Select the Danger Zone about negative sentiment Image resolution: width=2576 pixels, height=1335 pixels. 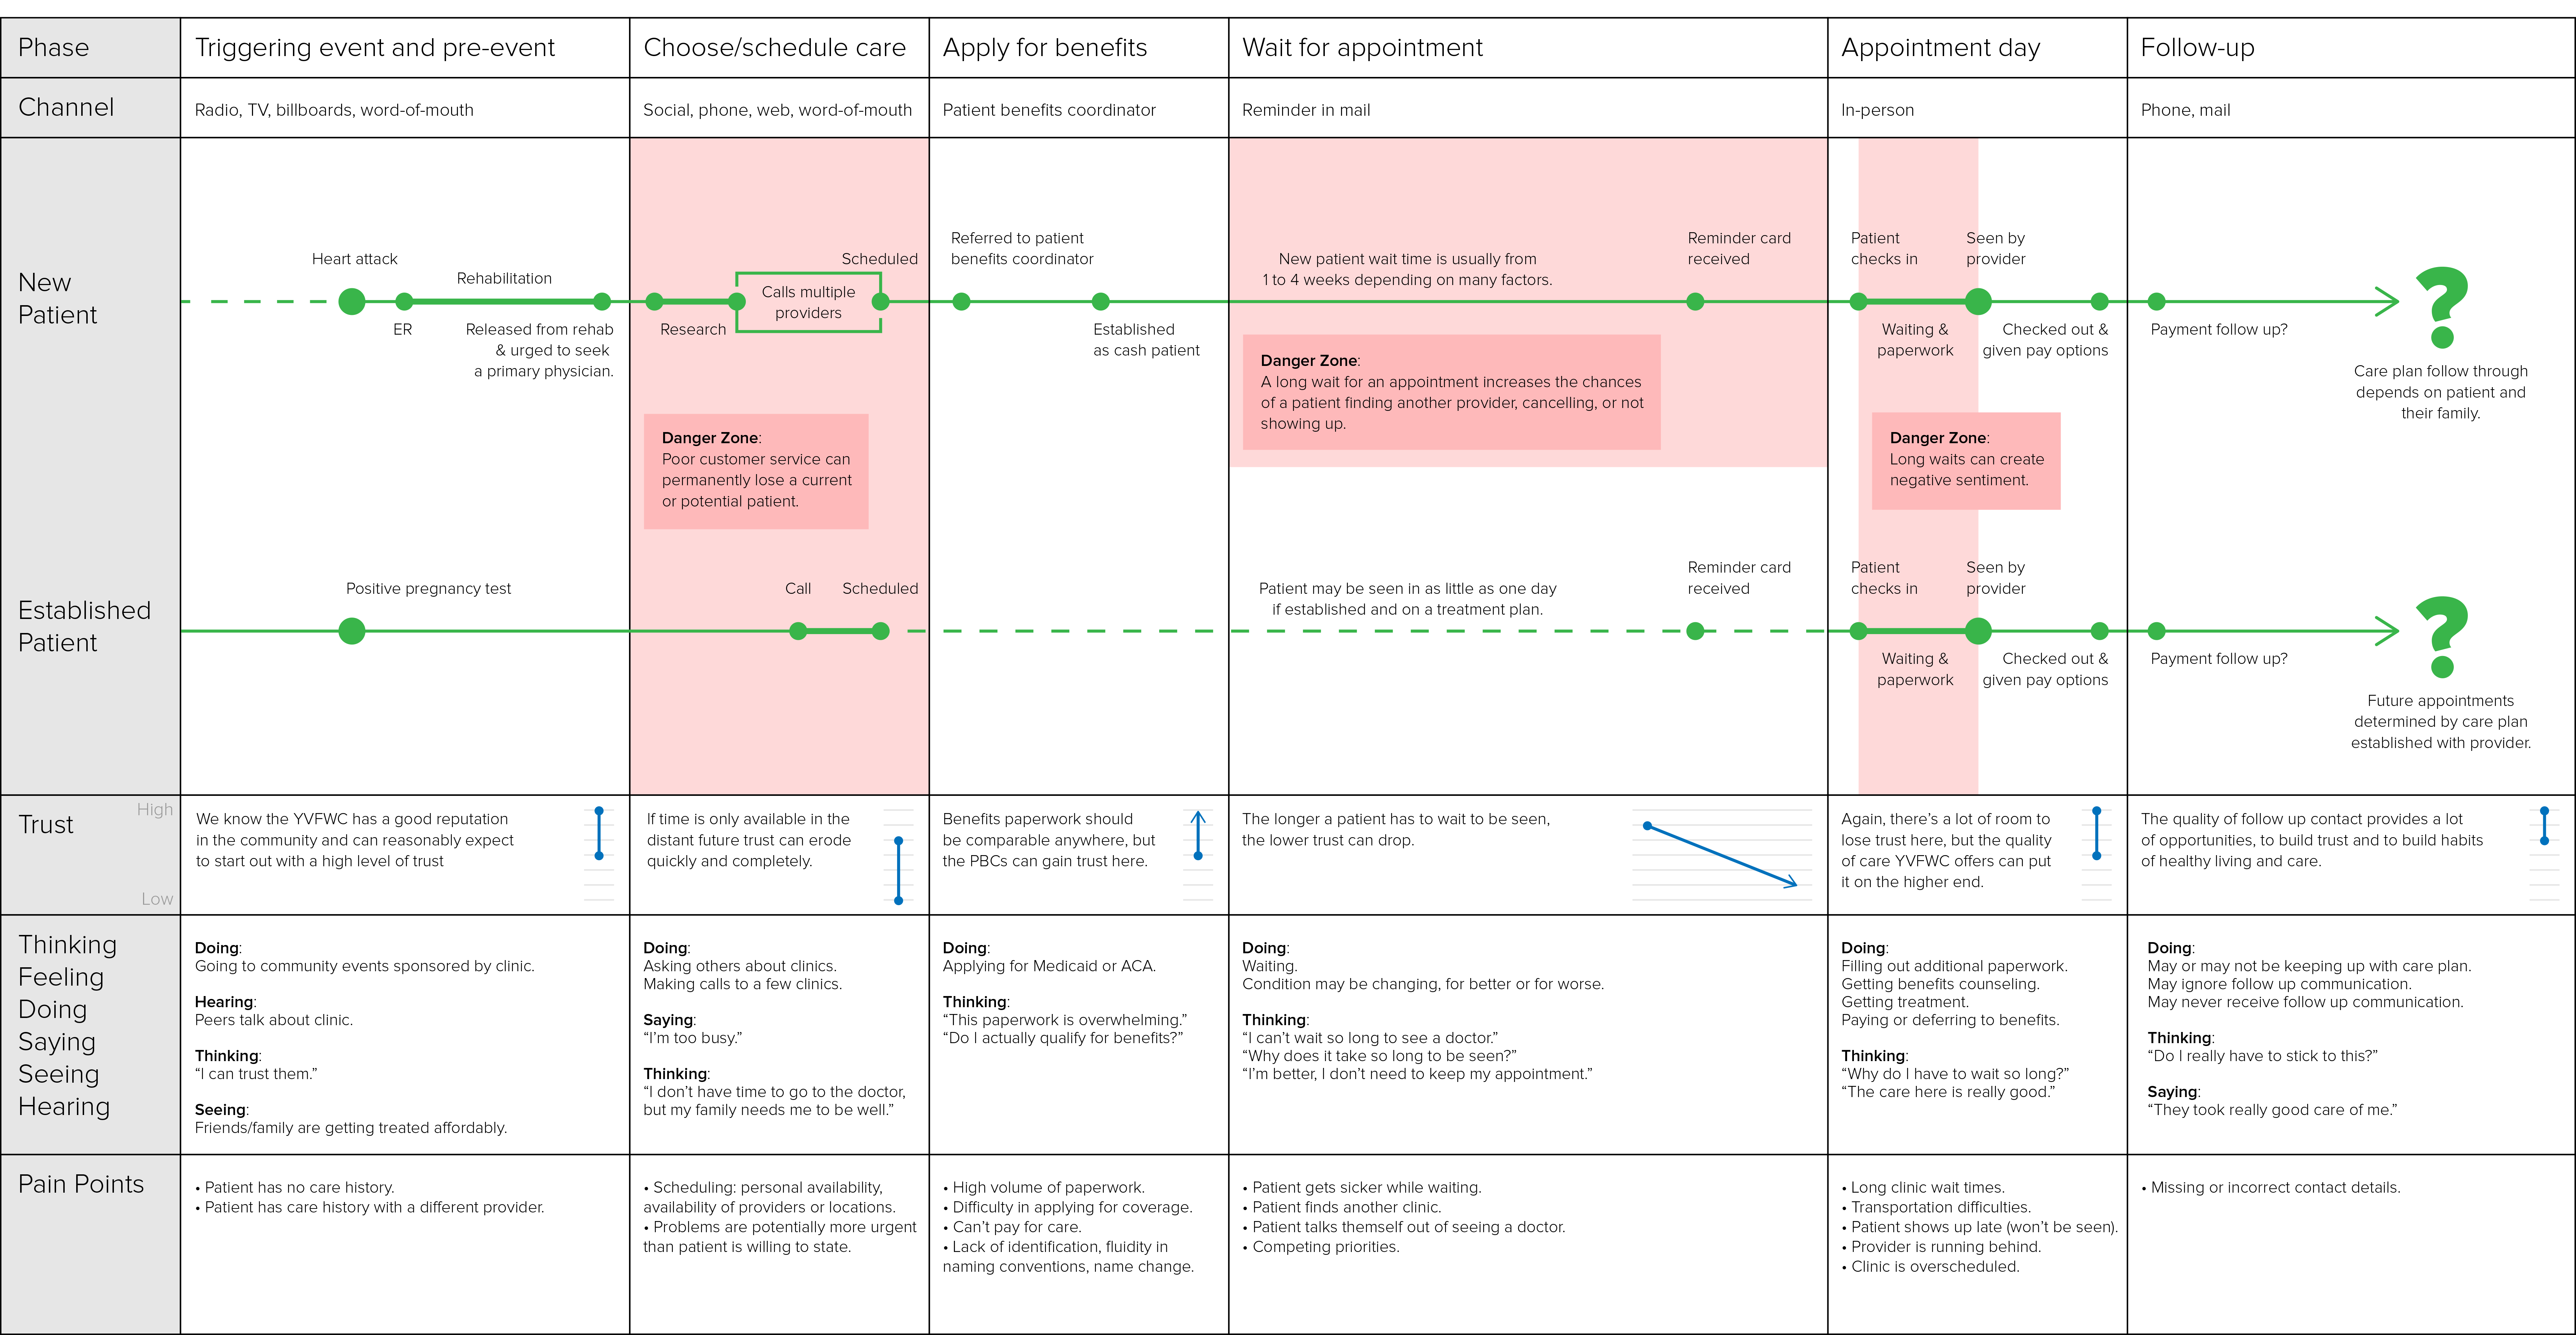1966,461
